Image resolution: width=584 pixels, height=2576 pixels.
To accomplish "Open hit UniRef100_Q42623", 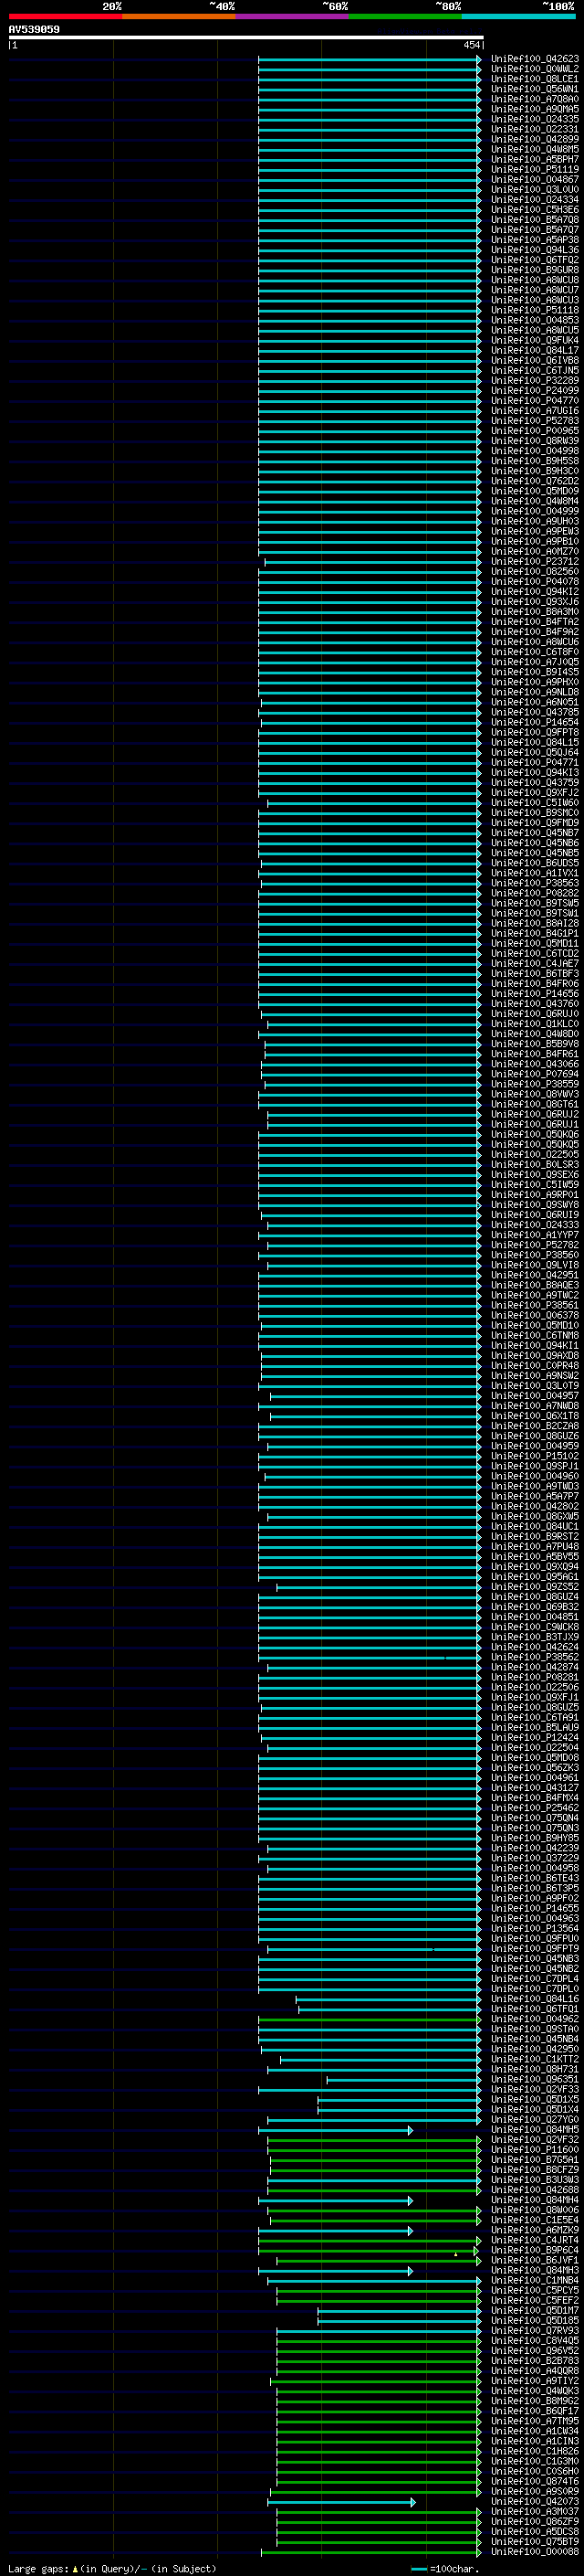I will (x=535, y=59).
